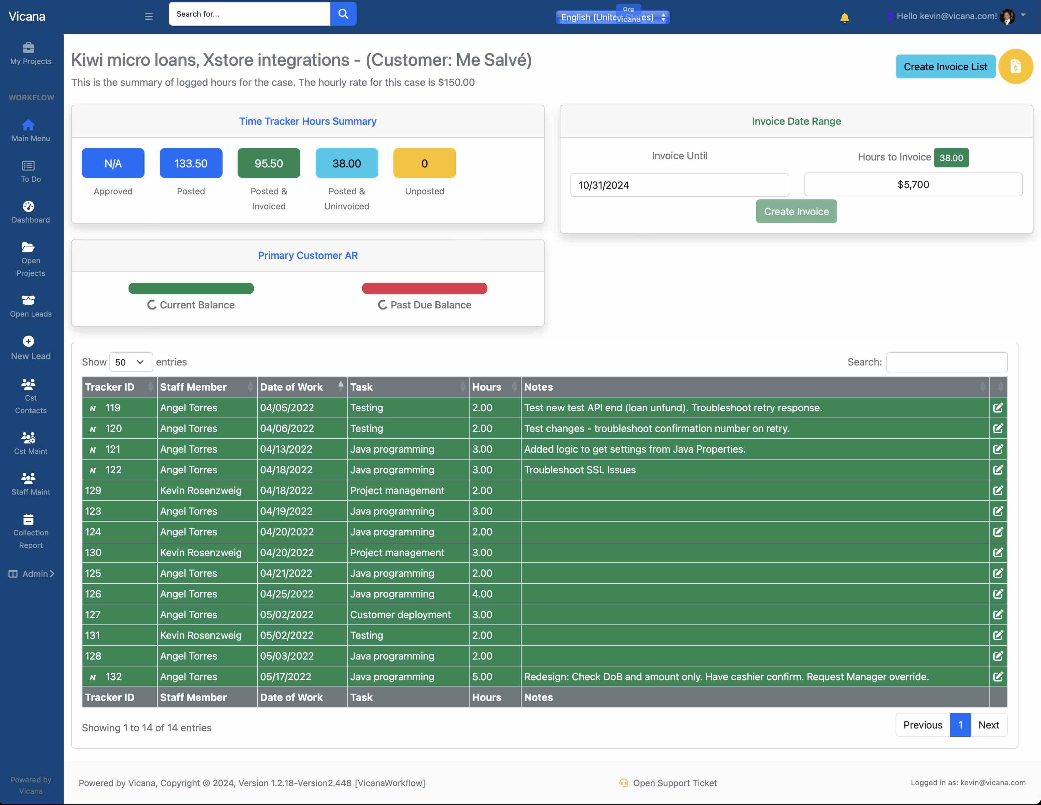
Task: Click the hamburger sidebar toggle icon
Action: (x=149, y=16)
